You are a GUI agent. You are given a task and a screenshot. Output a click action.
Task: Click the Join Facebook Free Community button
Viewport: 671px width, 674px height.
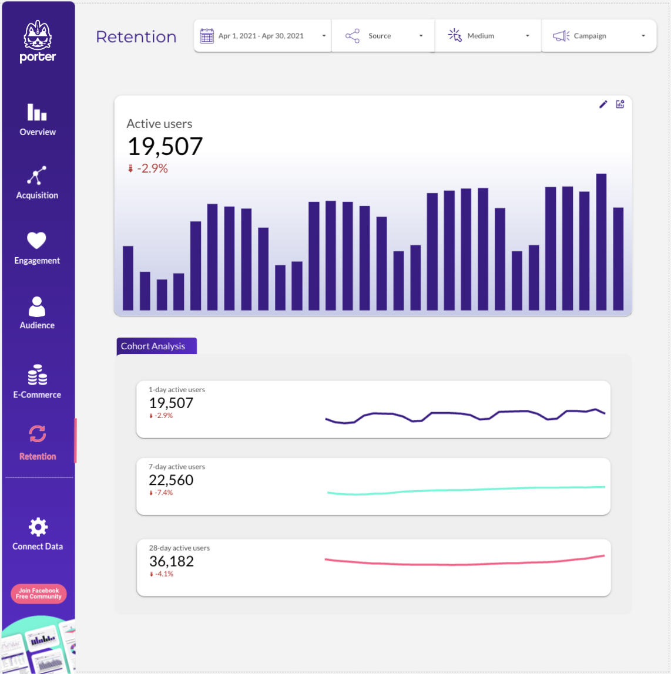tap(39, 594)
